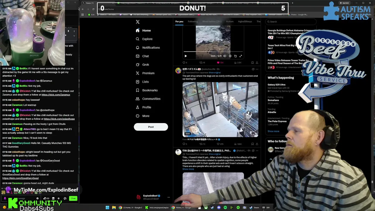
Task: Open ocean video playback settings gear
Action: [230, 56]
